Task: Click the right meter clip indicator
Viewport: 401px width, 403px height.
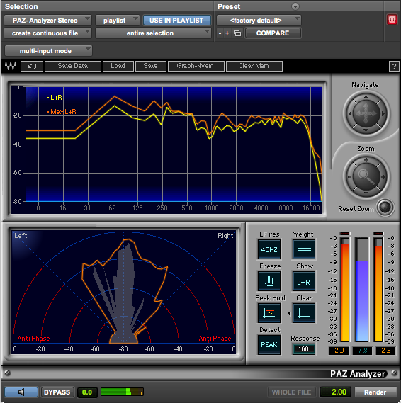Action: pyautogui.click(x=378, y=233)
